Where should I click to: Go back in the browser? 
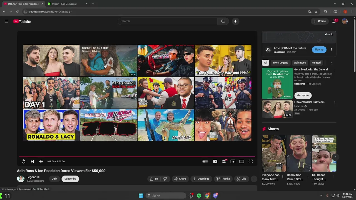pos(4,12)
